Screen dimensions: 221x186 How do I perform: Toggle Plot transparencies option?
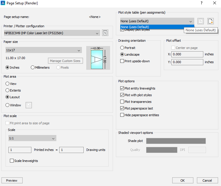coord(122,102)
